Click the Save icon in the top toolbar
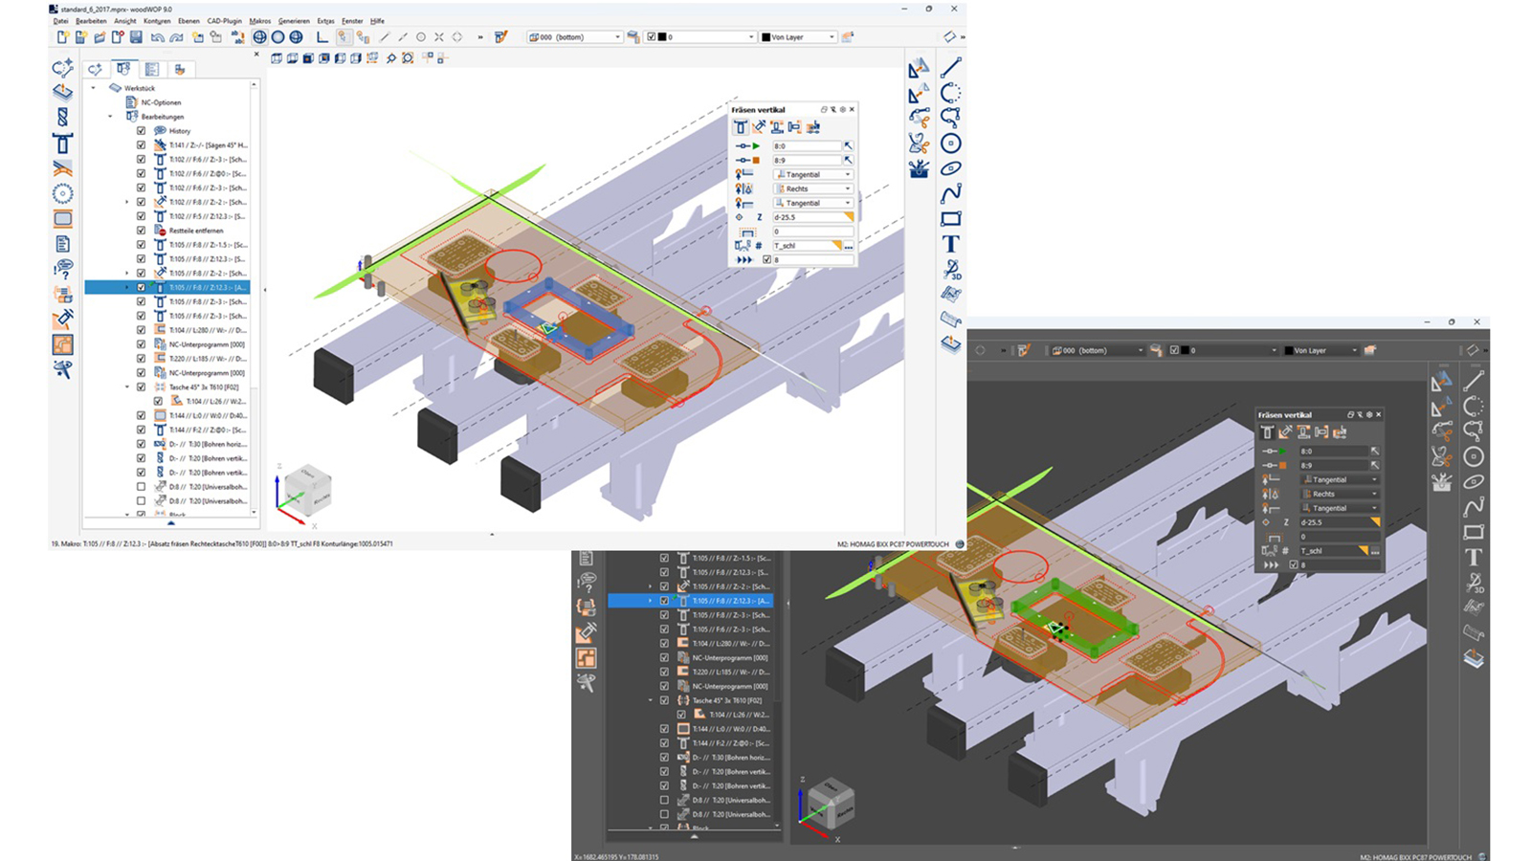This screenshot has width=1531, height=861. [x=136, y=37]
